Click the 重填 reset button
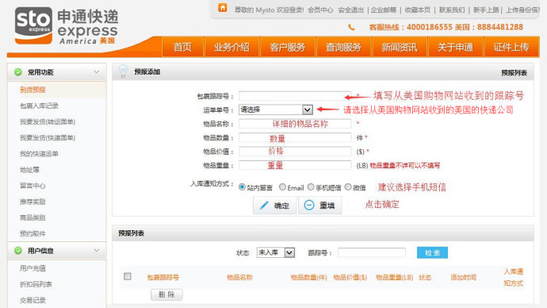This screenshot has width=547, height=308. (320, 206)
